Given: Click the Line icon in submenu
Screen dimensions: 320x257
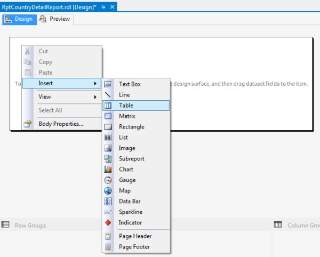Looking at the screenshot, I should point(108,94).
